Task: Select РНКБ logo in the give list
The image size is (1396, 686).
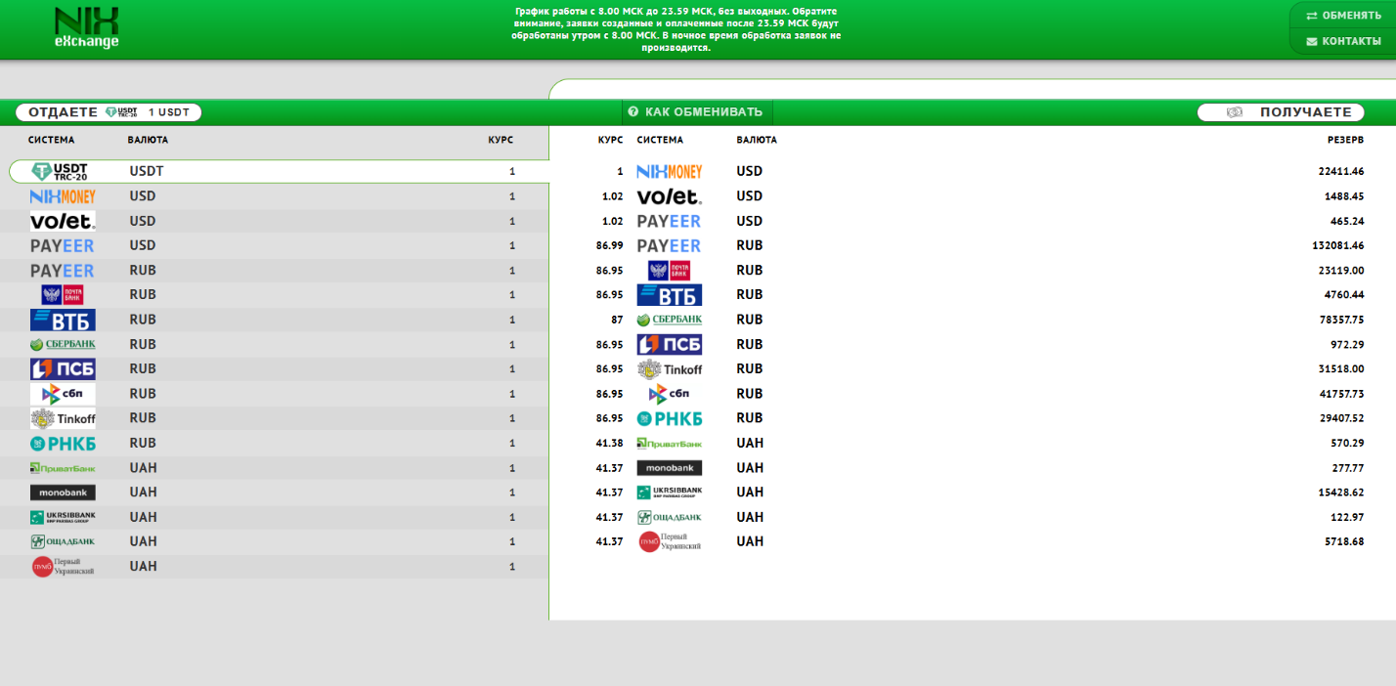Action: click(63, 444)
